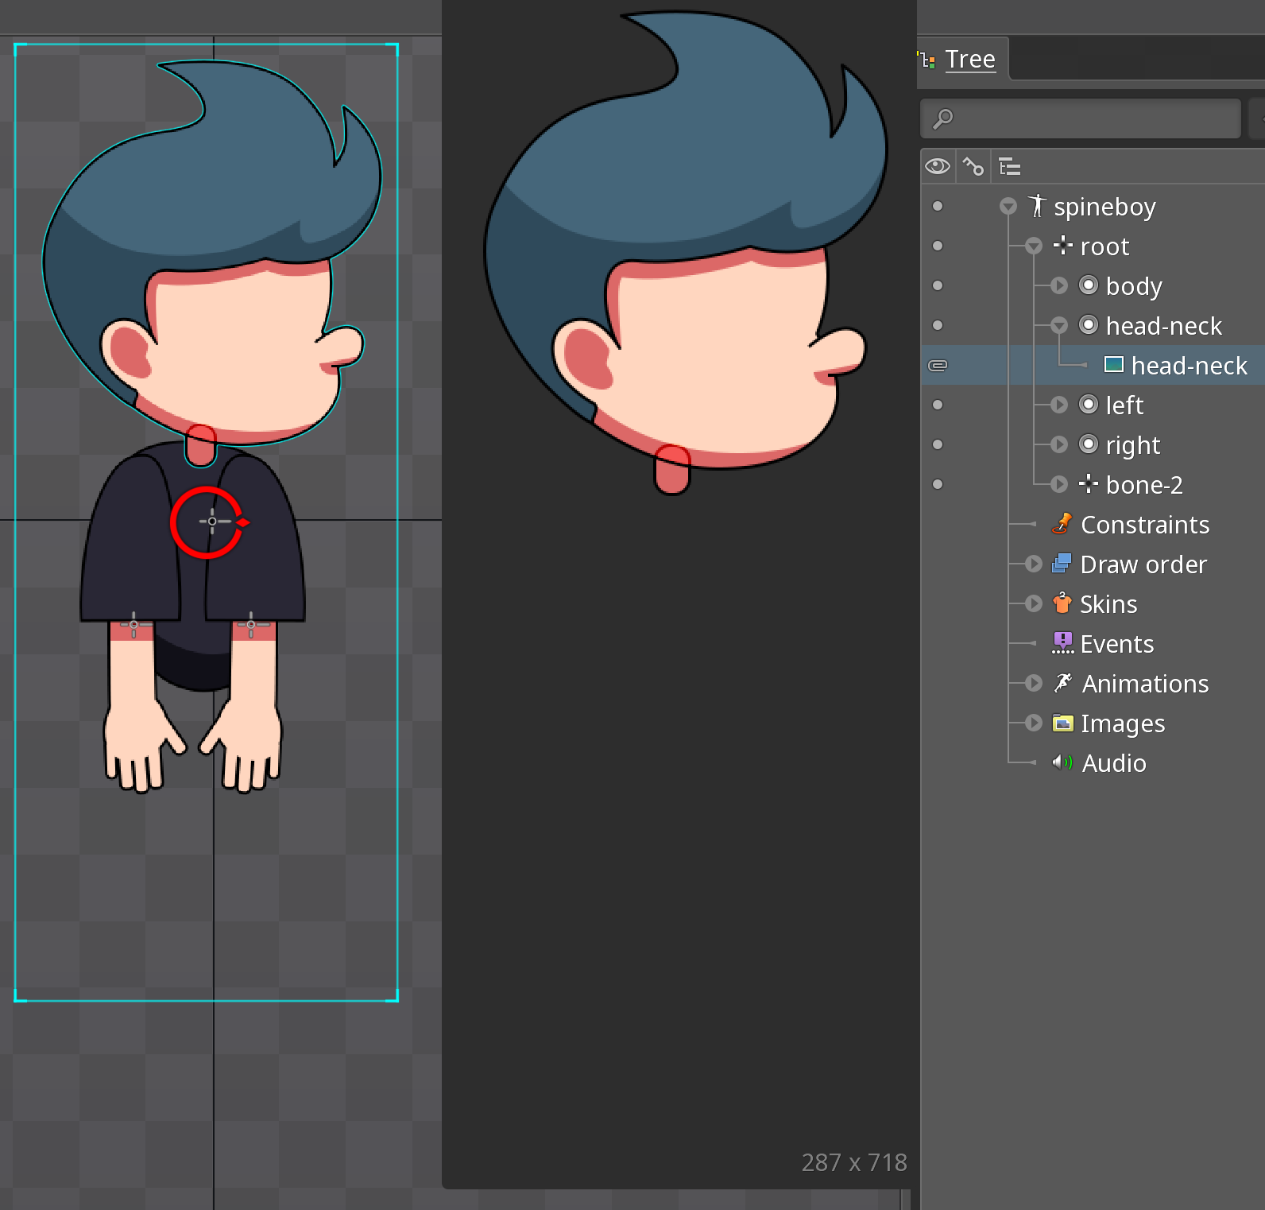Expand the right slot node
This screenshot has width=1265, height=1210.
coord(1059,444)
